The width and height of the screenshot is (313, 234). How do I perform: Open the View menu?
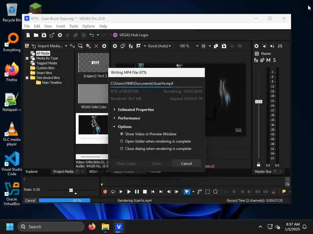click(48, 26)
